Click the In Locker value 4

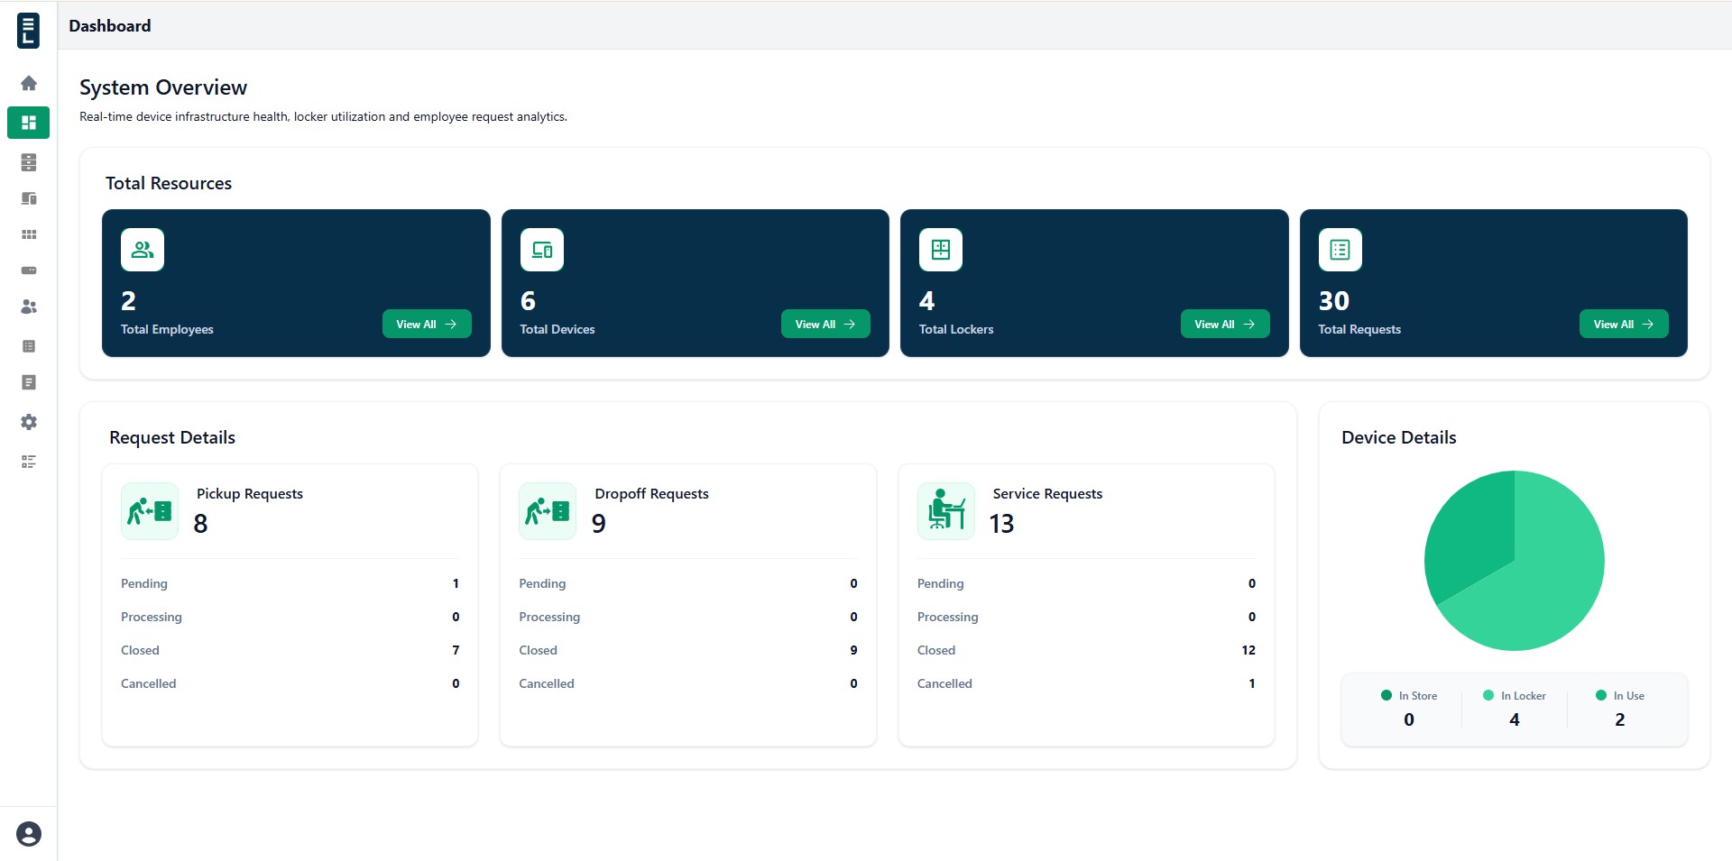(x=1515, y=719)
